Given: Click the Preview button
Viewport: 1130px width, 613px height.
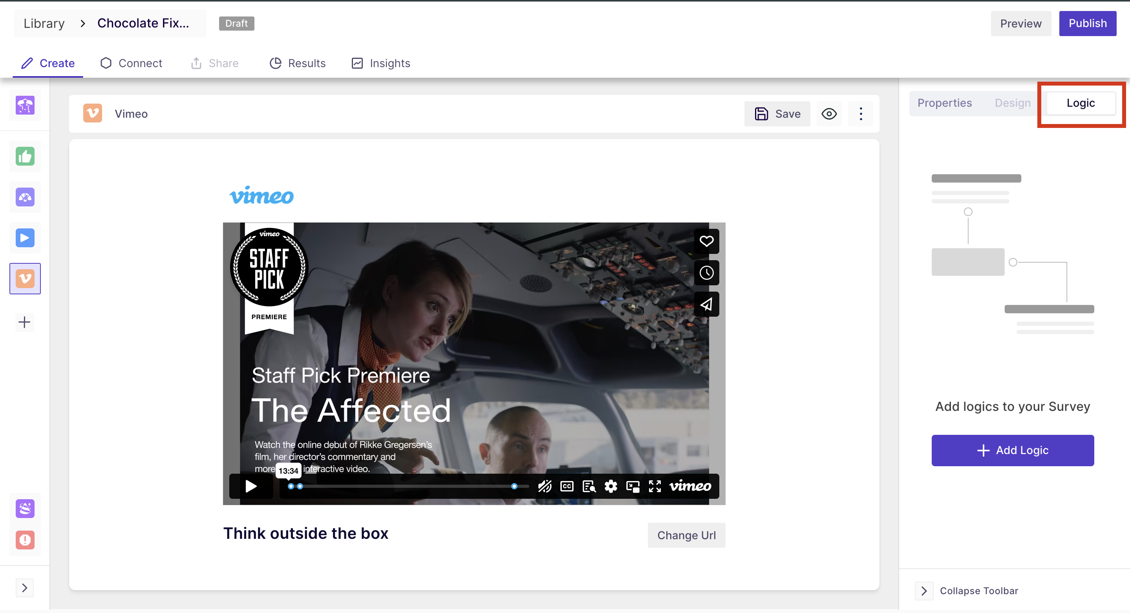Looking at the screenshot, I should click(x=1021, y=23).
